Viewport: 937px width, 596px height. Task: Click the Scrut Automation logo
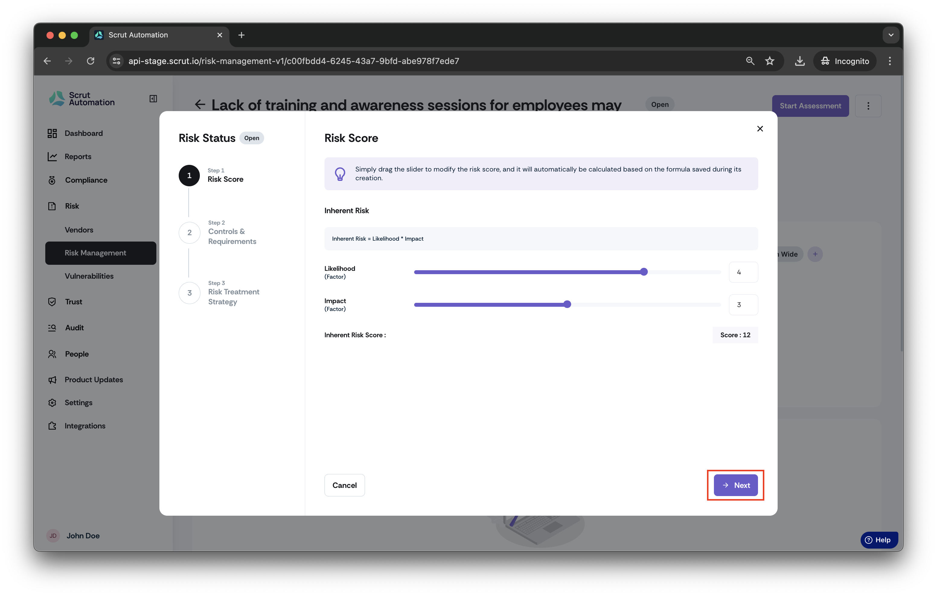pyautogui.click(x=82, y=98)
